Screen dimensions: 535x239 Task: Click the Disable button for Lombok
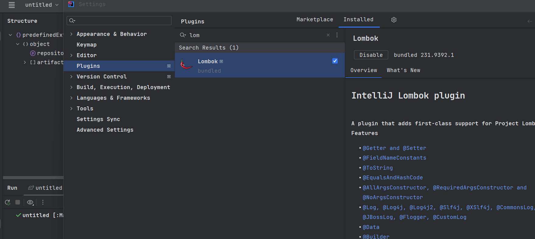coord(371,55)
